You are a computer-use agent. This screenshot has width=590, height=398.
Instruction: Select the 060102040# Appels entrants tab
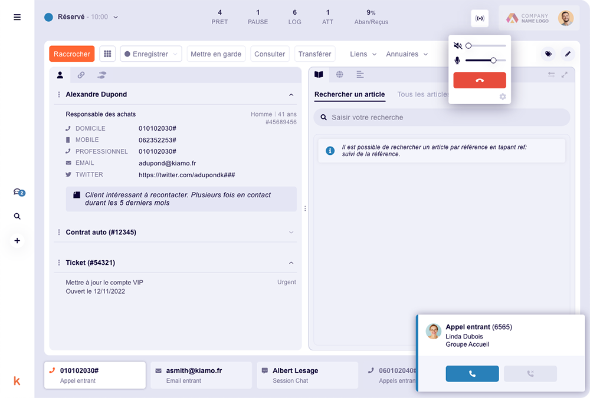coord(391,375)
